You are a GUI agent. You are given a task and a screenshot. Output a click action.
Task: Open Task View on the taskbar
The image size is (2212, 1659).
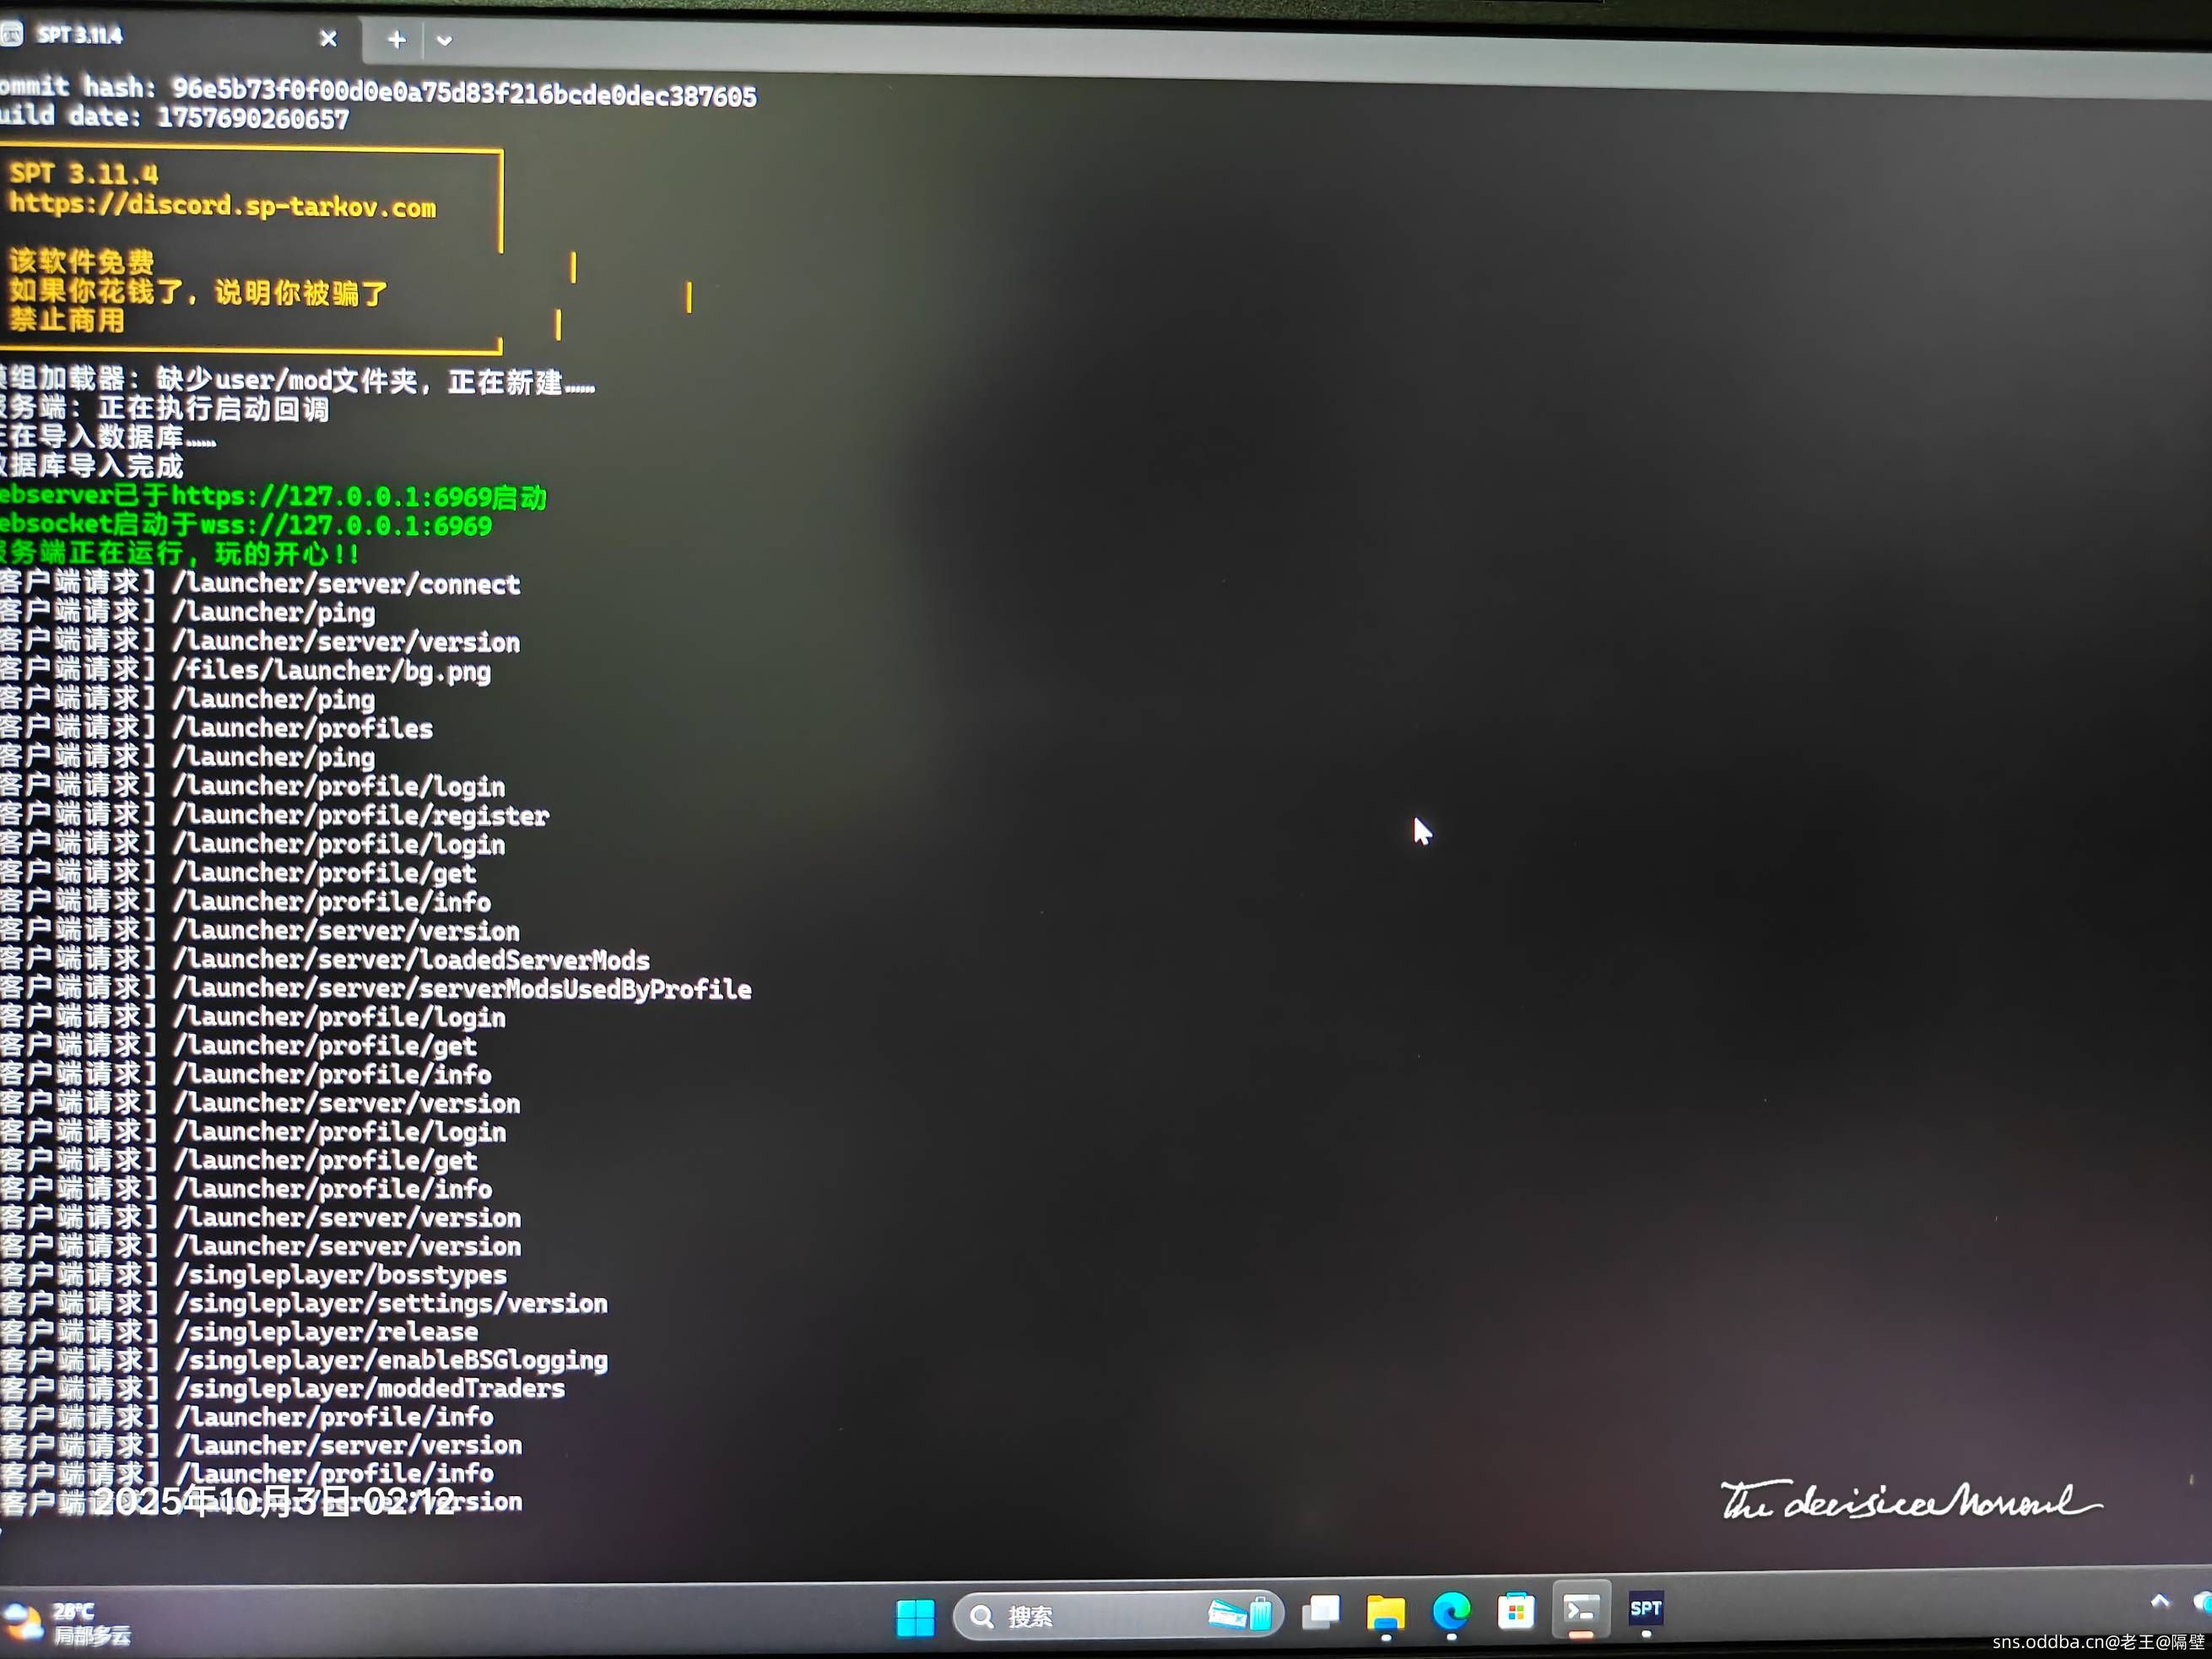(x=1321, y=1612)
